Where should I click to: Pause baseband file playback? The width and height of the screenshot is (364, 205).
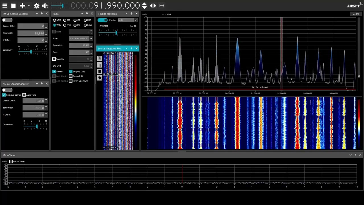[100, 65]
